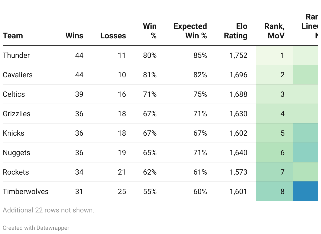Image resolution: width=321 pixels, height=234 pixels.
Task: Click the Cavaliers win percentage 81%
Action: pos(150,75)
